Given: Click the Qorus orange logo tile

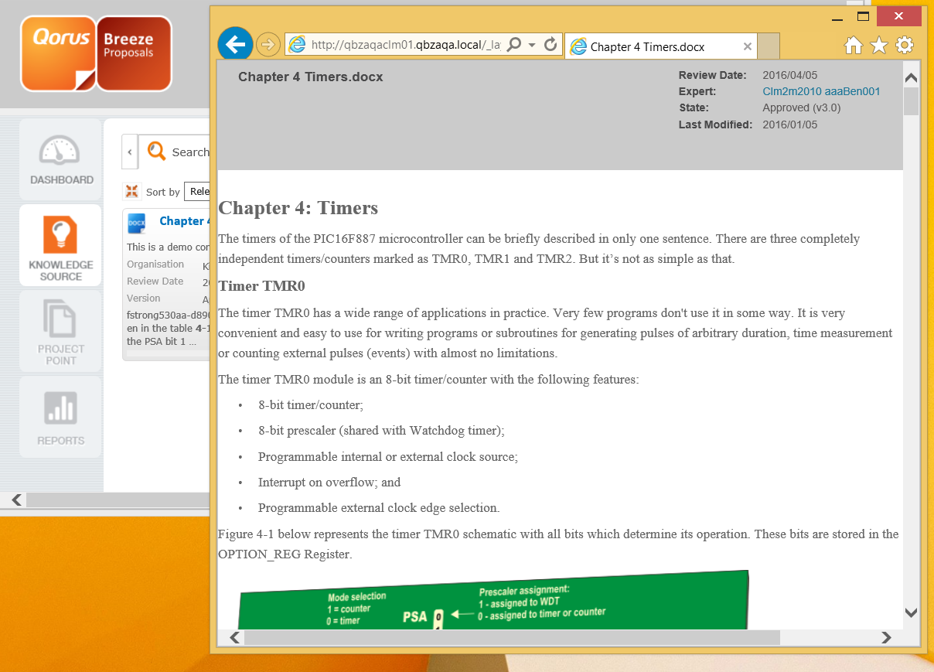Looking at the screenshot, I should point(59,53).
